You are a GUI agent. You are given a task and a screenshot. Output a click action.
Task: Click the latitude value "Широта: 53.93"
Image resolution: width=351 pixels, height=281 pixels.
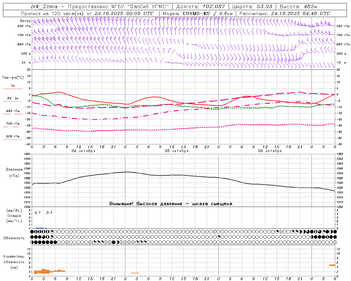pos(252,7)
